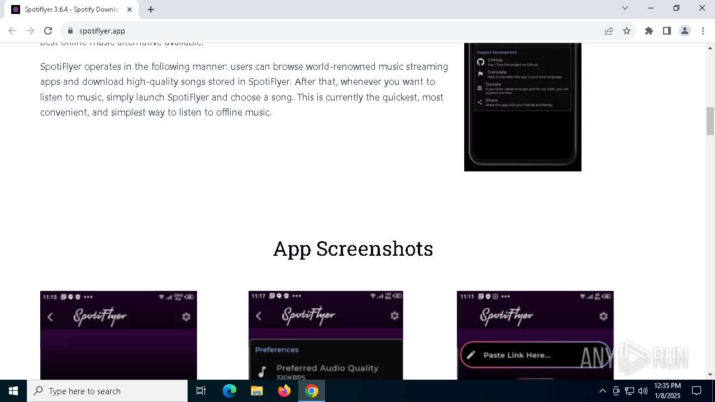715x402 pixels.
Task: Reload the spotiflyer.app page
Action: pyautogui.click(x=48, y=31)
